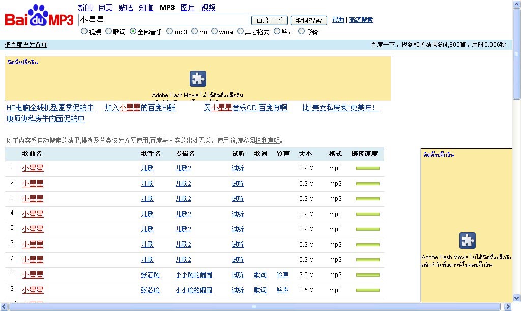This screenshot has height=311, width=521.
Task: Open the 网页 navigation link
Action: pyautogui.click(x=106, y=8)
